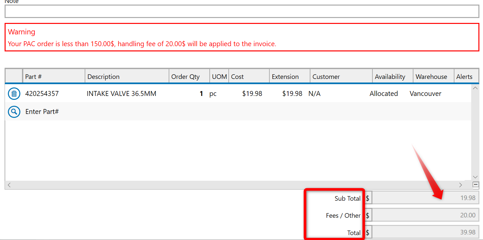Click the Cost column header
The width and height of the screenshot is (483, 240).
click(237, 76)
